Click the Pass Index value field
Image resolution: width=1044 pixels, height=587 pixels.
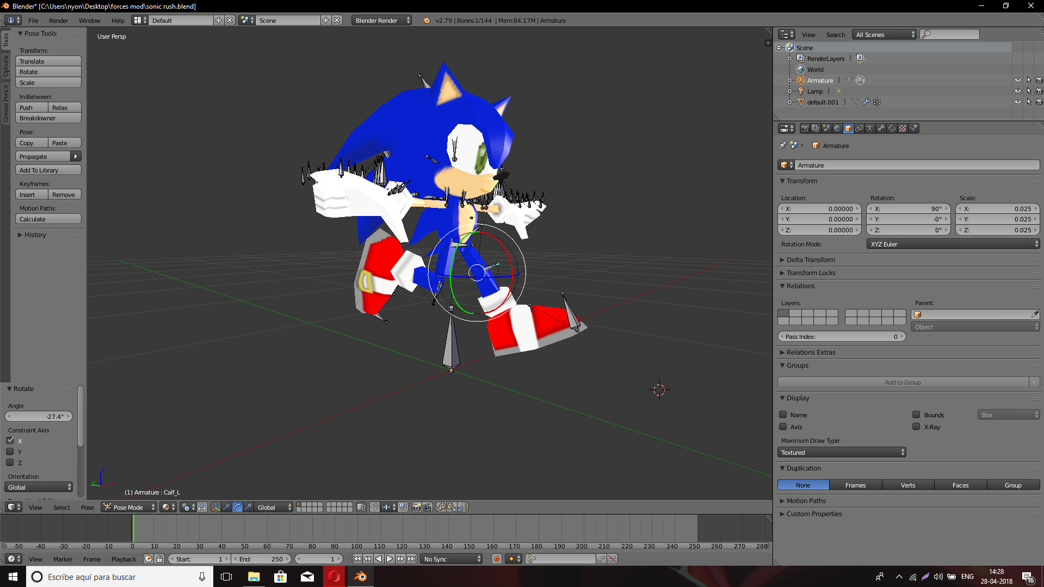coord(842,337)
